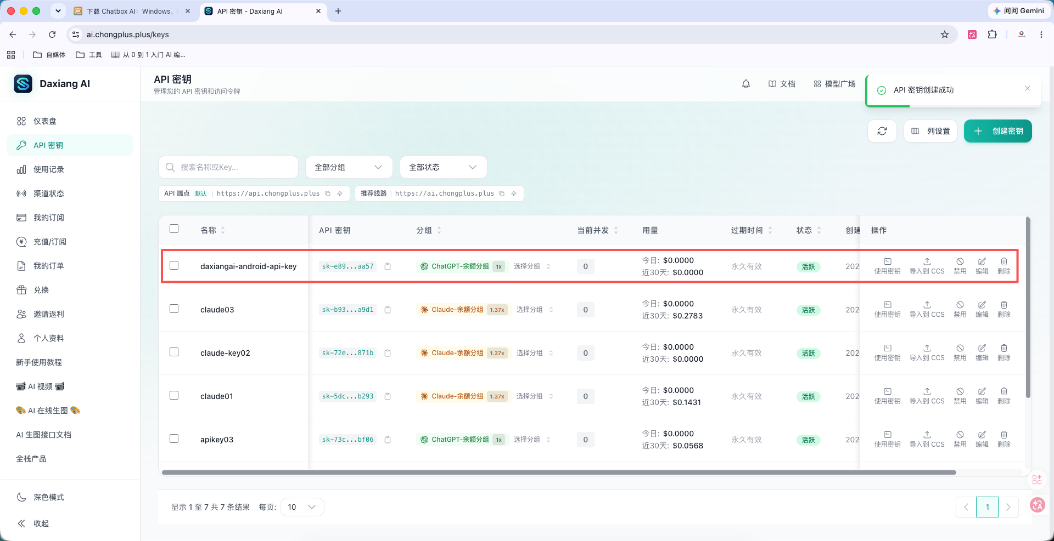Screen dimensions: 1054x541
Task: Open the 全部状态 status filter dropdown
Action: coord(443,167)
